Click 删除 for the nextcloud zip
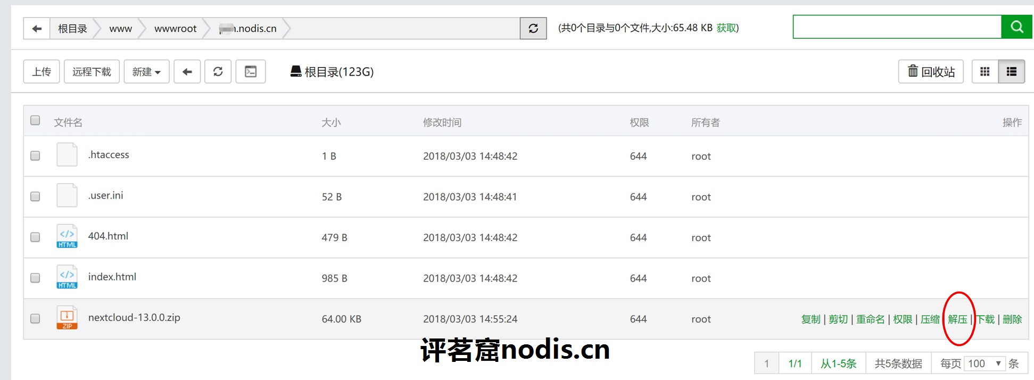Screen dimensions: 1034x380 (1012, 319)
